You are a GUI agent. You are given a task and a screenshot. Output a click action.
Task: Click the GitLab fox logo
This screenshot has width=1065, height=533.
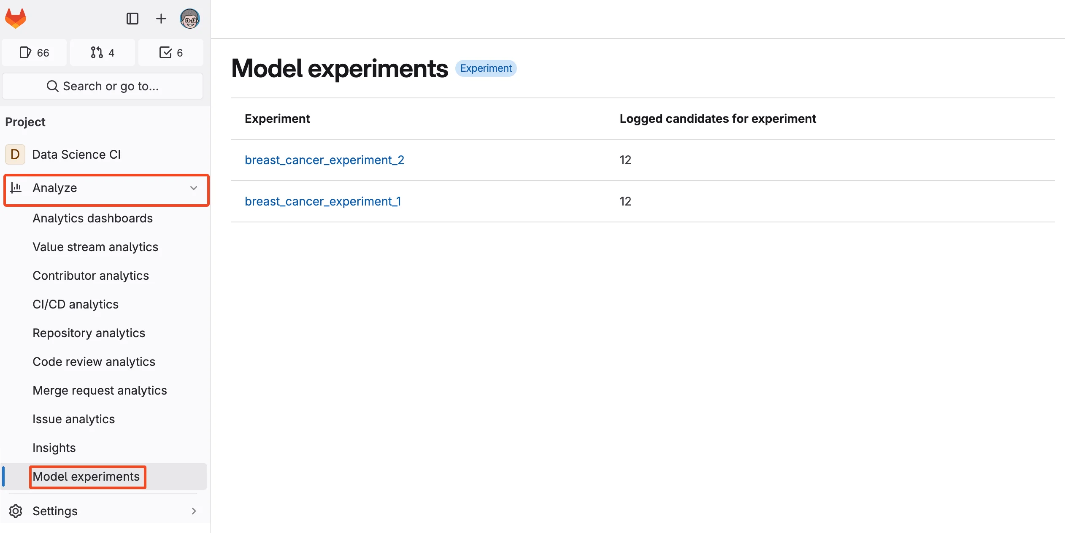tap(15, 18)
